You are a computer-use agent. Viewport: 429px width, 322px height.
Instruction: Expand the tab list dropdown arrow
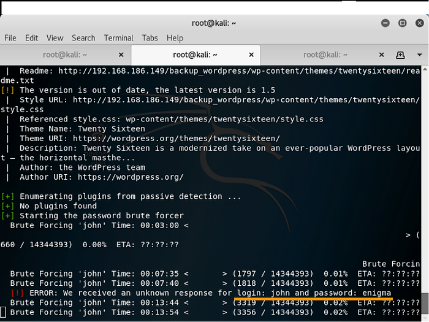(419, 55)
